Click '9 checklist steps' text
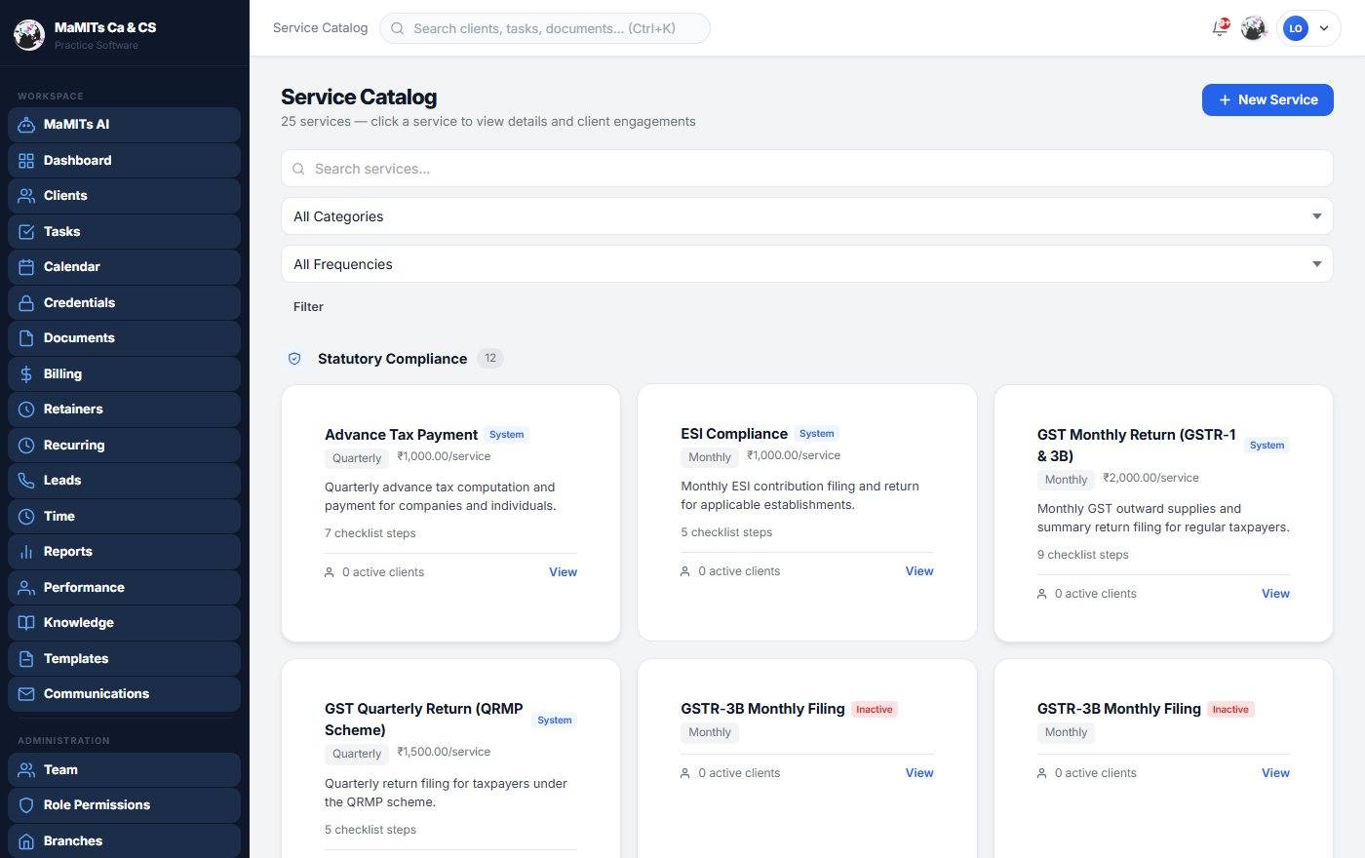Image resolution: width=1365 pixels, height=858 pixels. pyautogui.click(x=1083, y=555)
